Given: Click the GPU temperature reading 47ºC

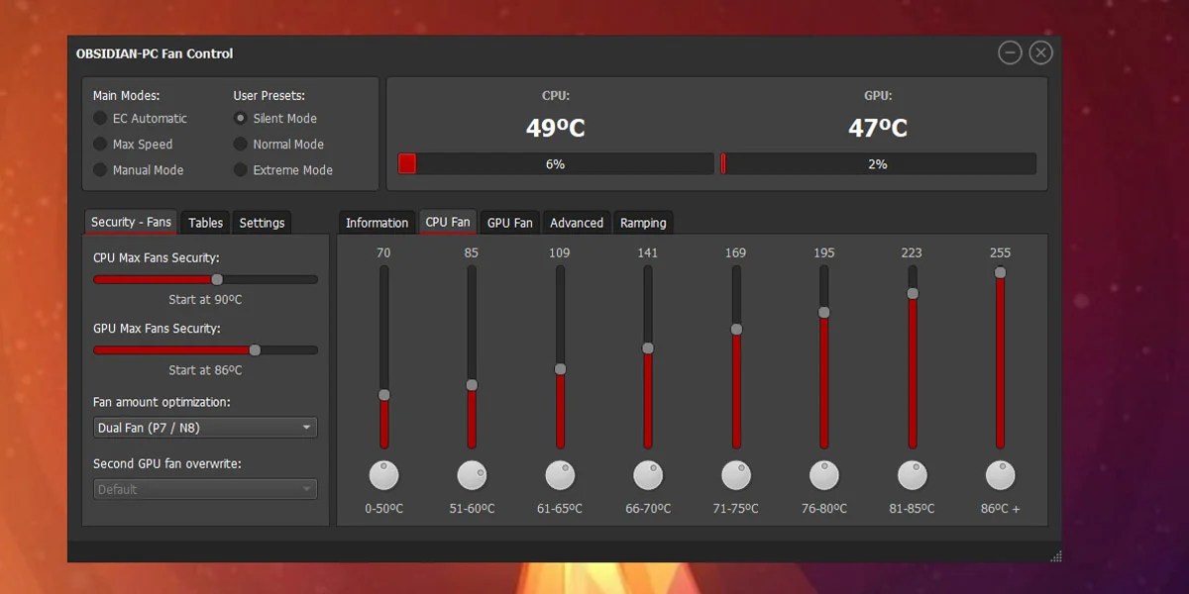Looking at the screenshot, I should coord(878,128).
